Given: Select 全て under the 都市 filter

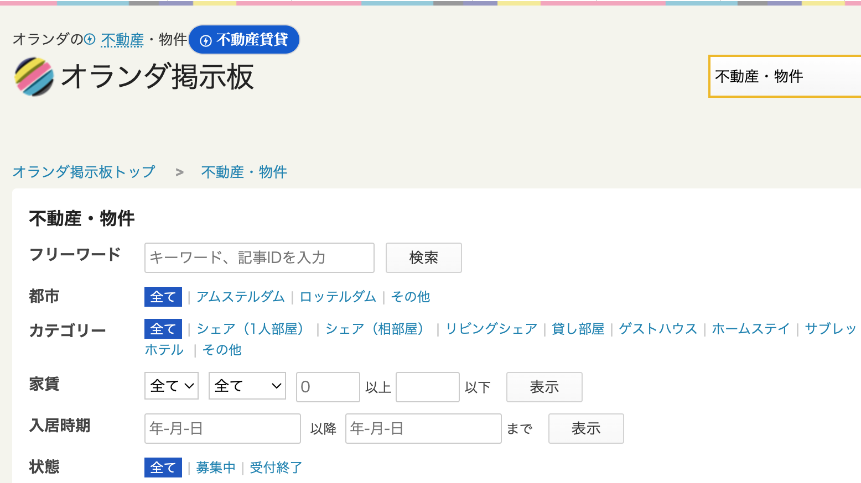Looking at the screenshot, I should 163,297.
